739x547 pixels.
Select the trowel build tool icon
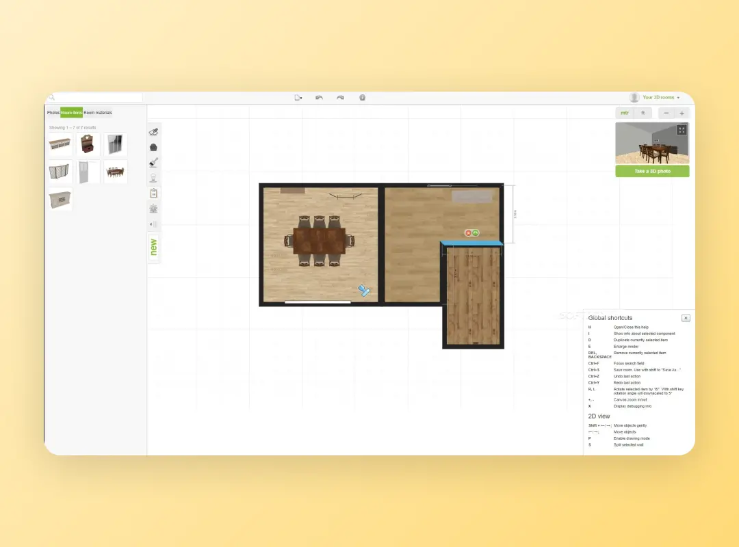tap(154, 131)
